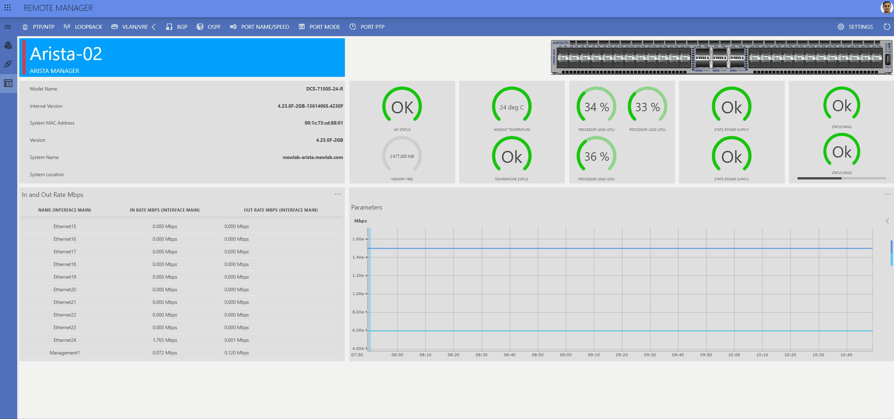Click the Loopback antenna icon
The width and height of the screenshot is (894, 419).
pyautogui.click(x=67, y=27)
